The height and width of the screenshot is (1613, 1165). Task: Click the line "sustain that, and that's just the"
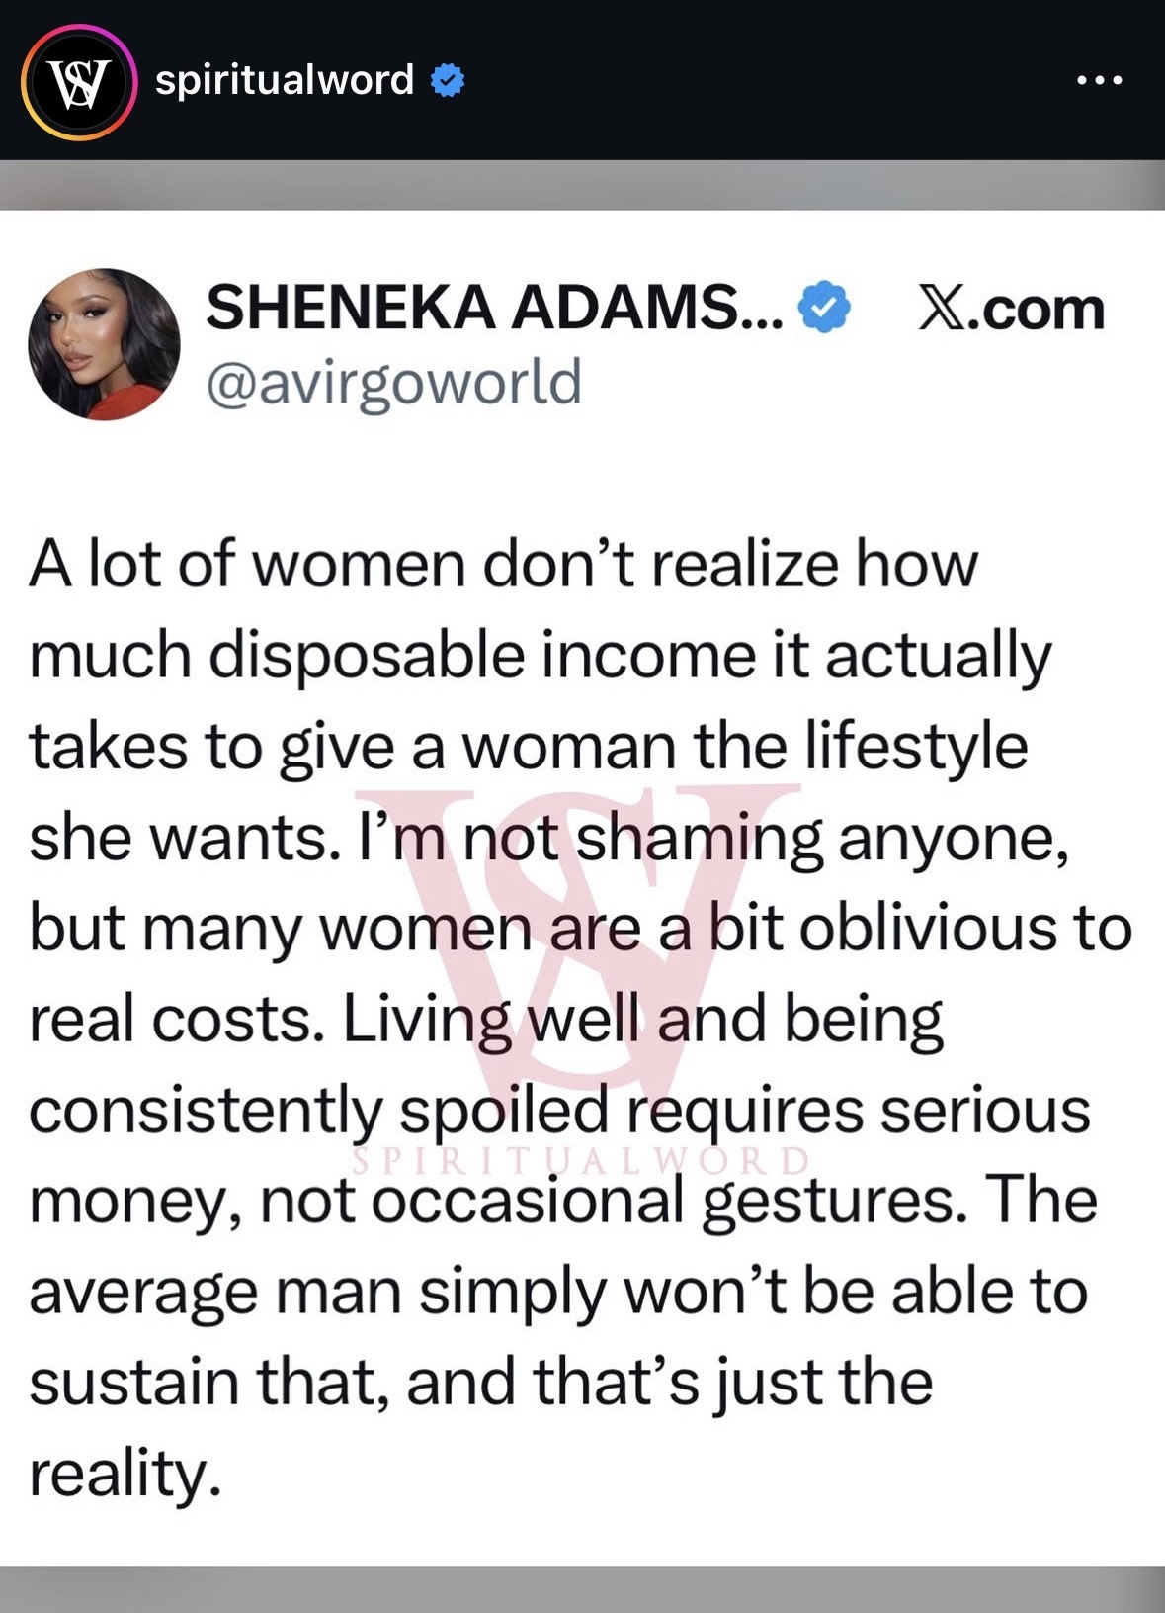click(481, 1383)
